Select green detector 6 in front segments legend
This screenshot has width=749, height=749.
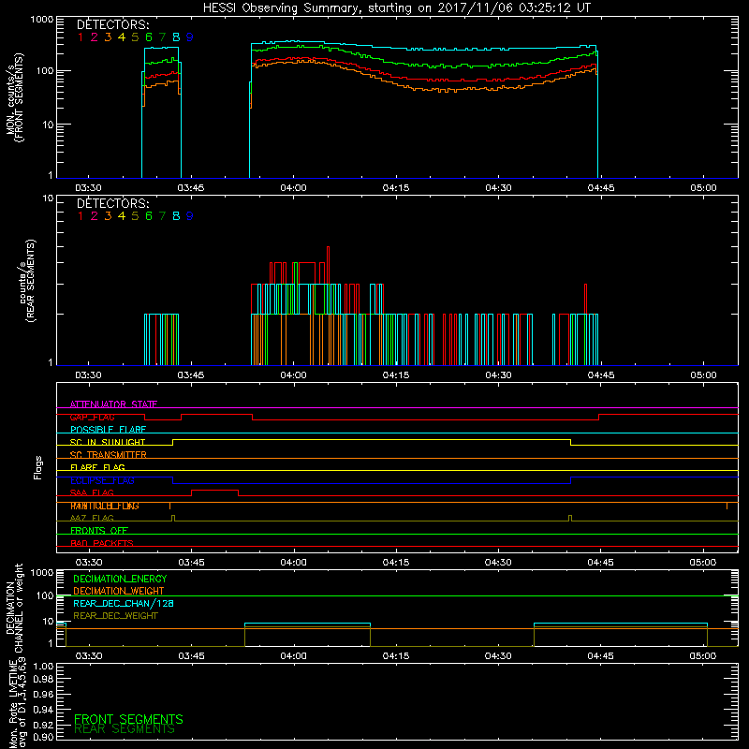coord(149,37)
